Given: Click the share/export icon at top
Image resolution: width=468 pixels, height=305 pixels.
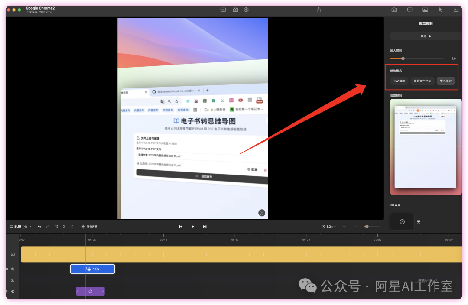Looking at the screenshot, I should point(319,10).
